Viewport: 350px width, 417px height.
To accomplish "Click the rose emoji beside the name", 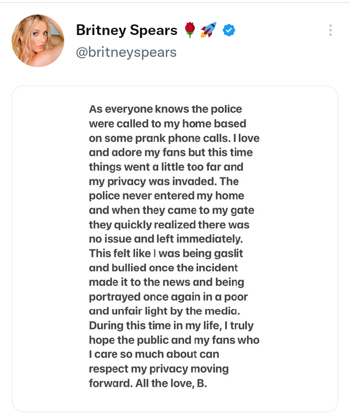I will click(190, 31).
